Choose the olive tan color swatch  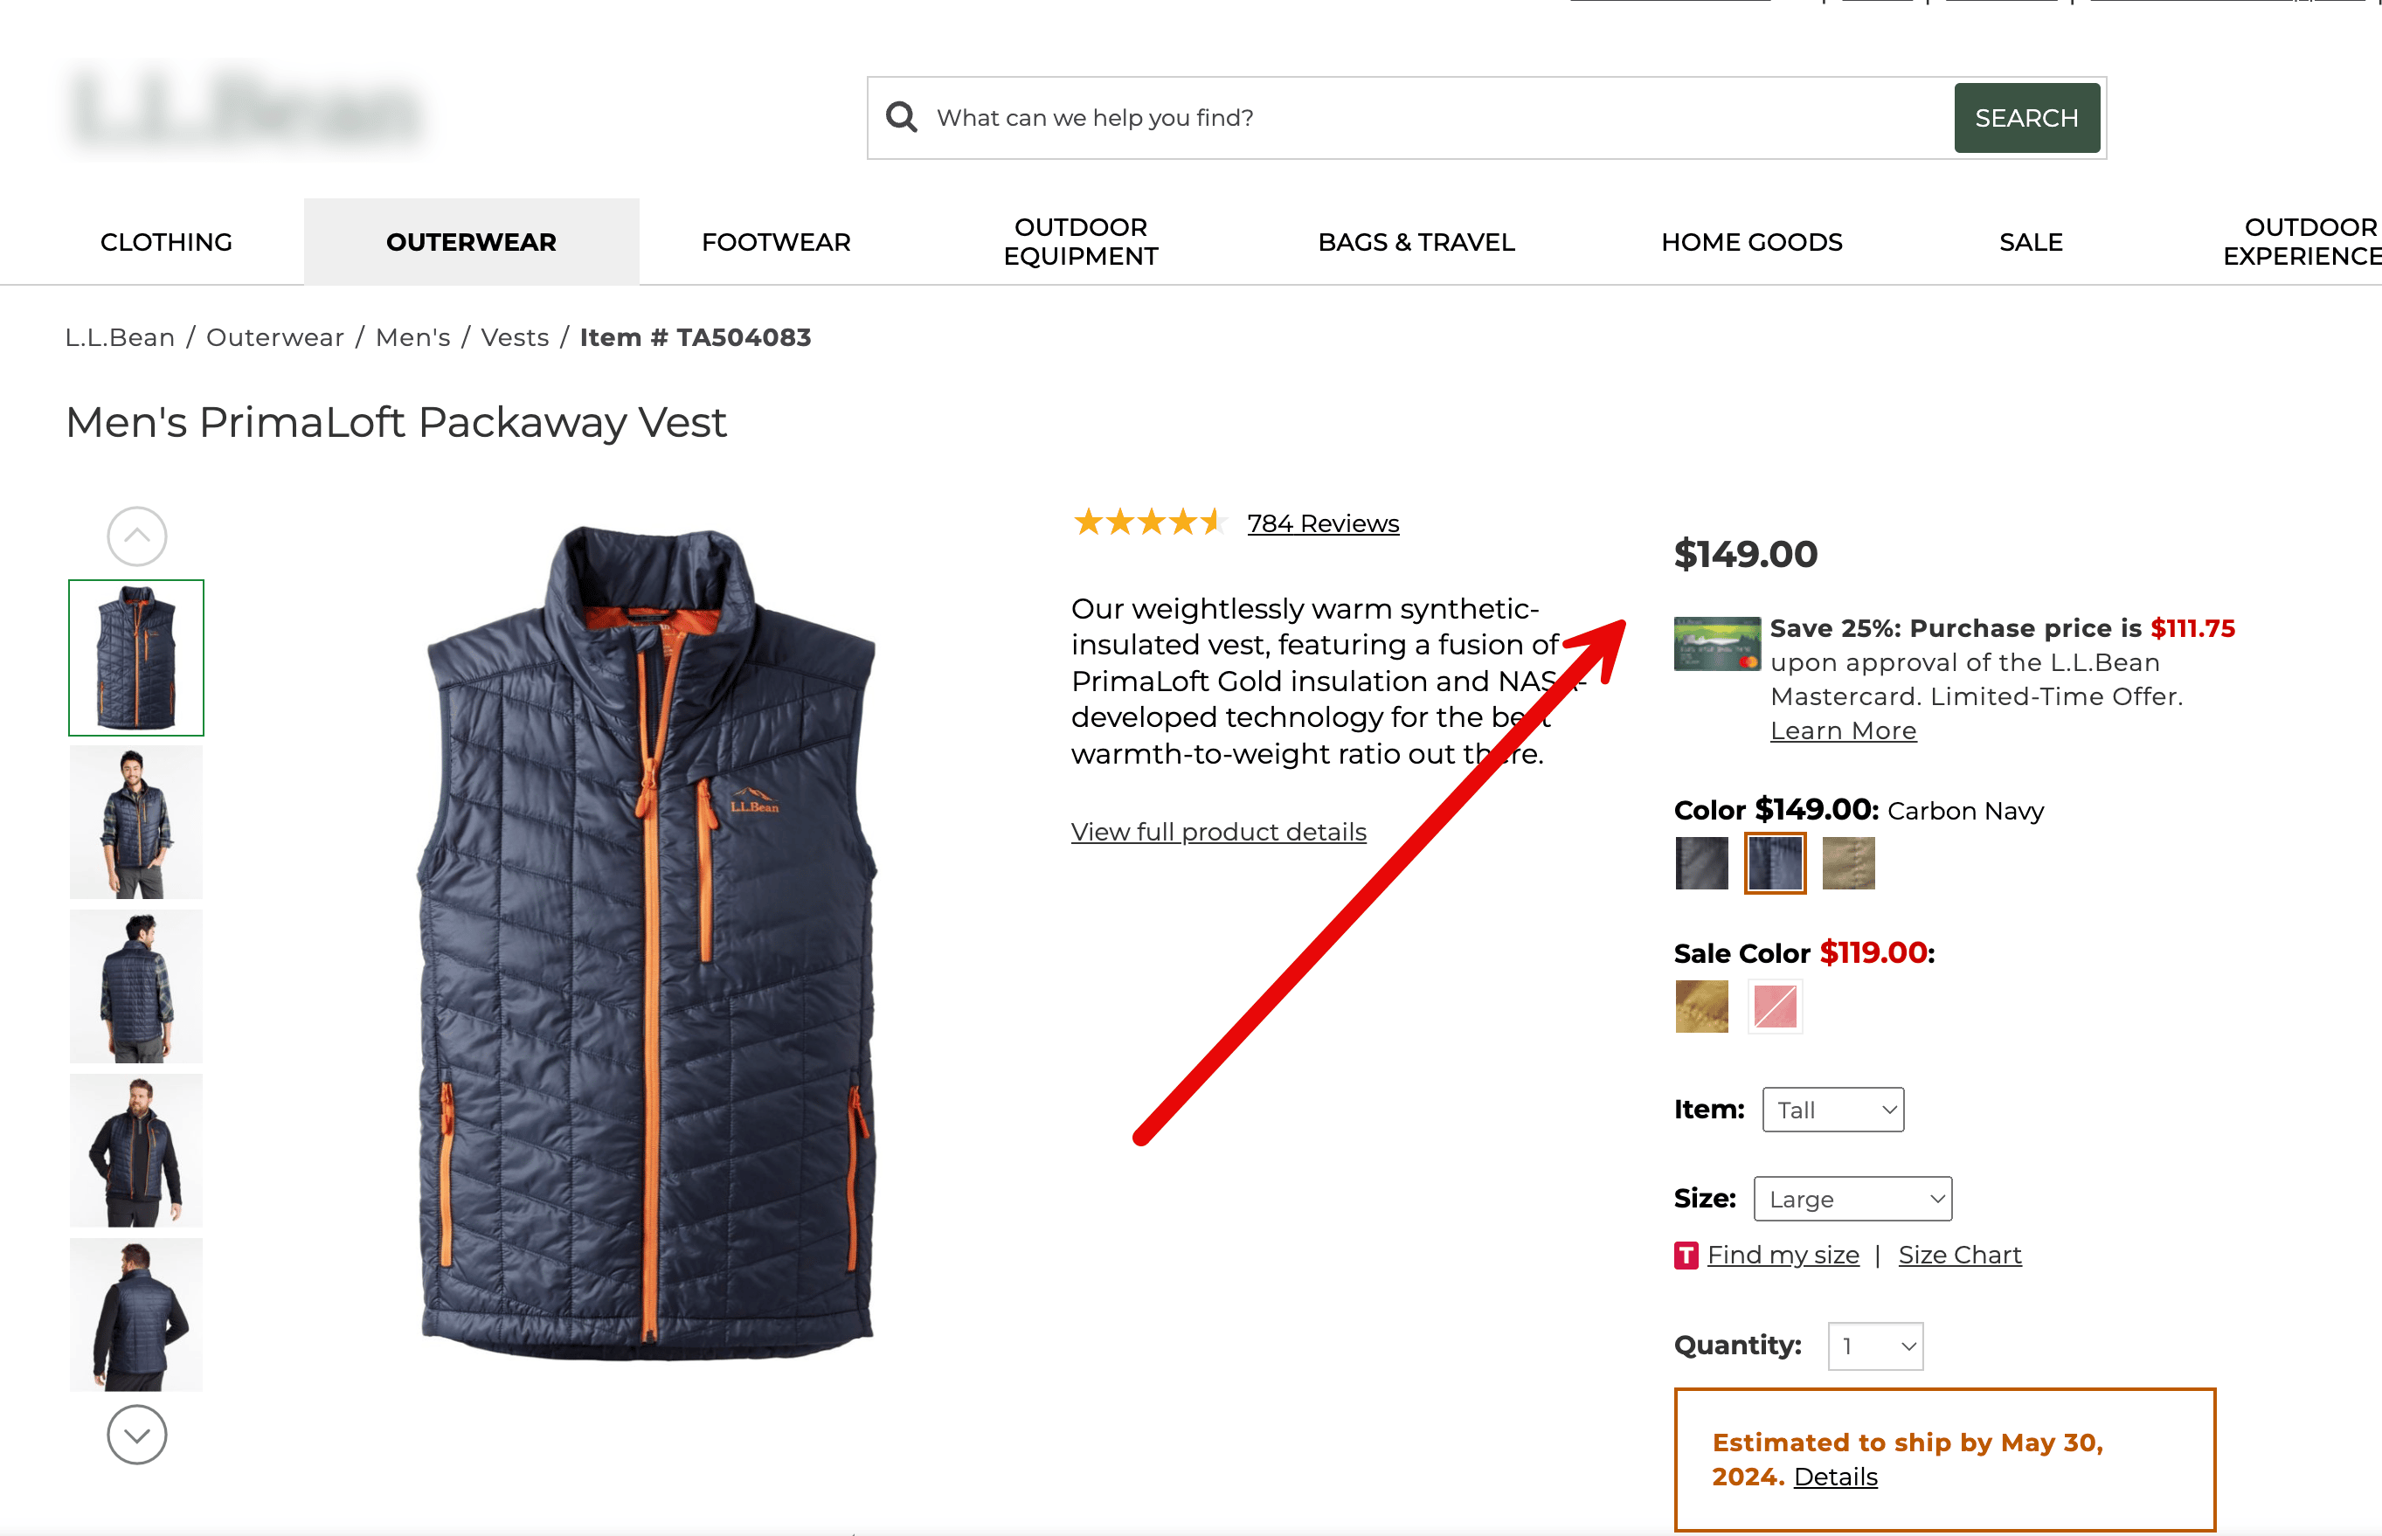pyautogui.click(x=1848, y=862)
